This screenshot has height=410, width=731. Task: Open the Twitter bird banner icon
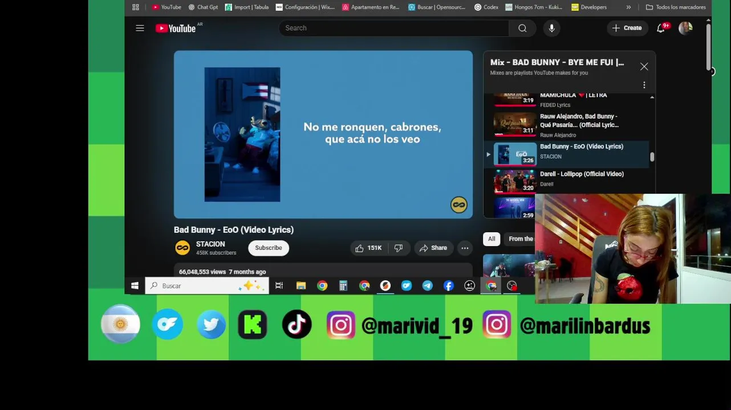pyautogui.click(x=211, y=325)
